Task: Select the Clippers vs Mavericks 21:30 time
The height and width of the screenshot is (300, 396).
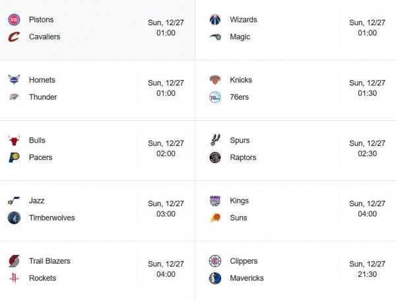Action: pyautogui.click(x=367, y=274)
